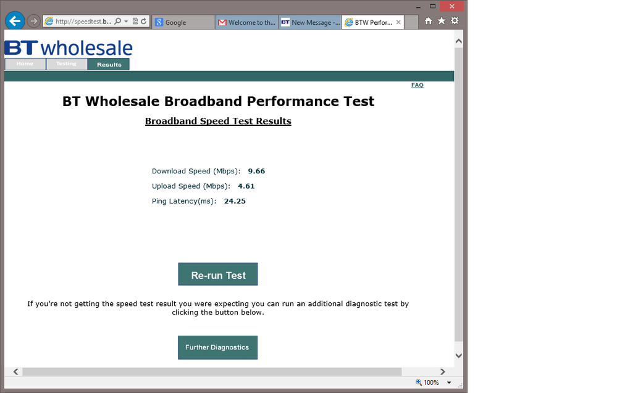Image resolution: width=617 pixels, height=393 pixels.
Task: Maximize the Internet Explorer window
Action: point(432,6)
